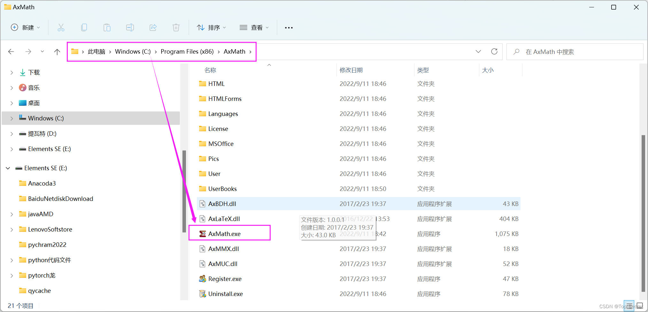Go back with the left arrow

pyautogui.click(x=11, y=51)
